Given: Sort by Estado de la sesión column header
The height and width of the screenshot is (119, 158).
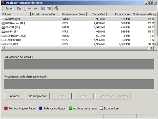Looking at the screenshot, I should 45,14.
